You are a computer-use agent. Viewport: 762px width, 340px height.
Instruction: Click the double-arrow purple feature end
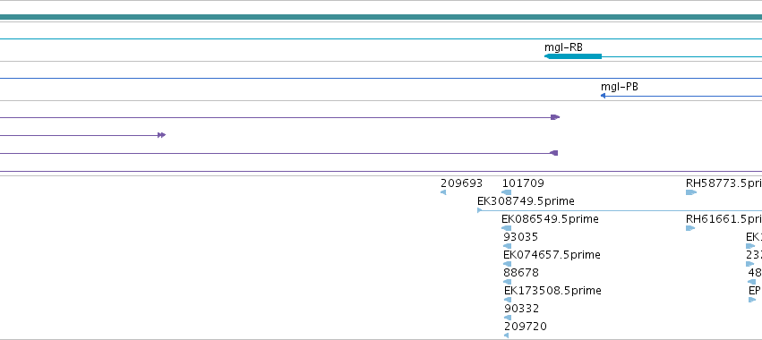coord(162,135)
